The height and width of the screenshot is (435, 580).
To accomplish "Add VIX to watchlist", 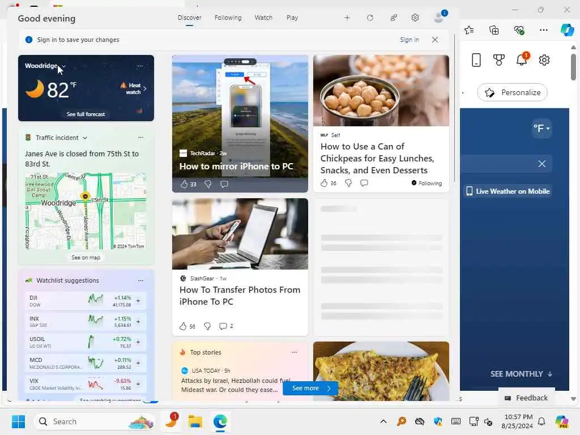I will point(138,384).
